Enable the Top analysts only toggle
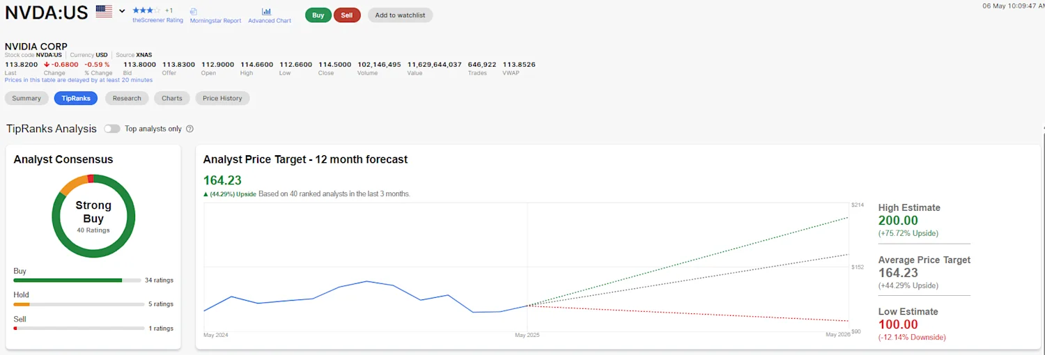The image size is (1045, 355). pos(111,129)
